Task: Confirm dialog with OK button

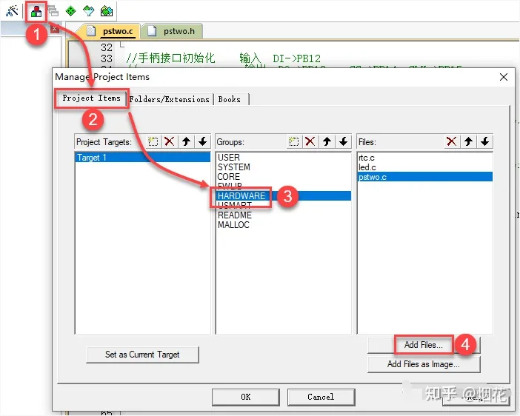Action: click(246, 397)
